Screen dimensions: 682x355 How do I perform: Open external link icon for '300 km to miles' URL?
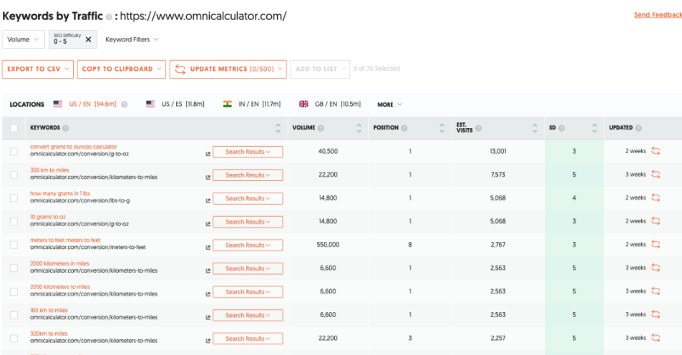[208, 177]
